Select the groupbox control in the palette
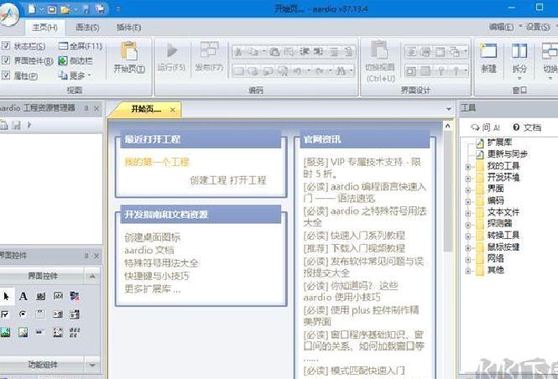Image resolution: width=558 pixels, height=379 pixels. click(40, 314)
